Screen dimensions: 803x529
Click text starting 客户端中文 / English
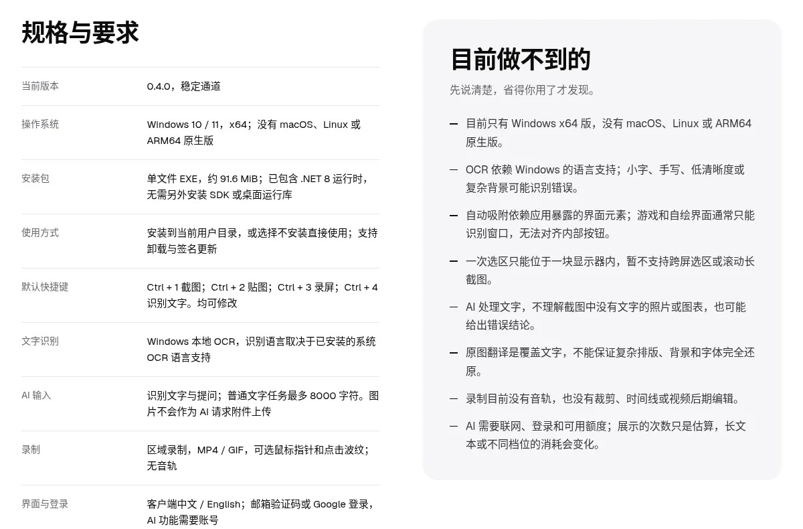(261, 512)
